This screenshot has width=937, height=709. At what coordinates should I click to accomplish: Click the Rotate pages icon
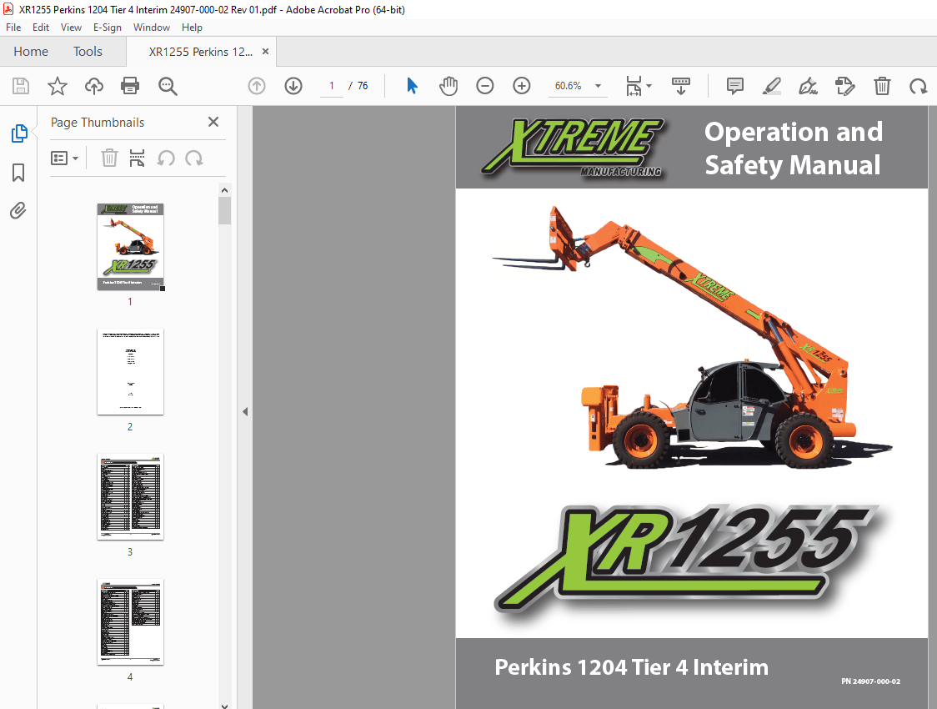pos(918,86)
